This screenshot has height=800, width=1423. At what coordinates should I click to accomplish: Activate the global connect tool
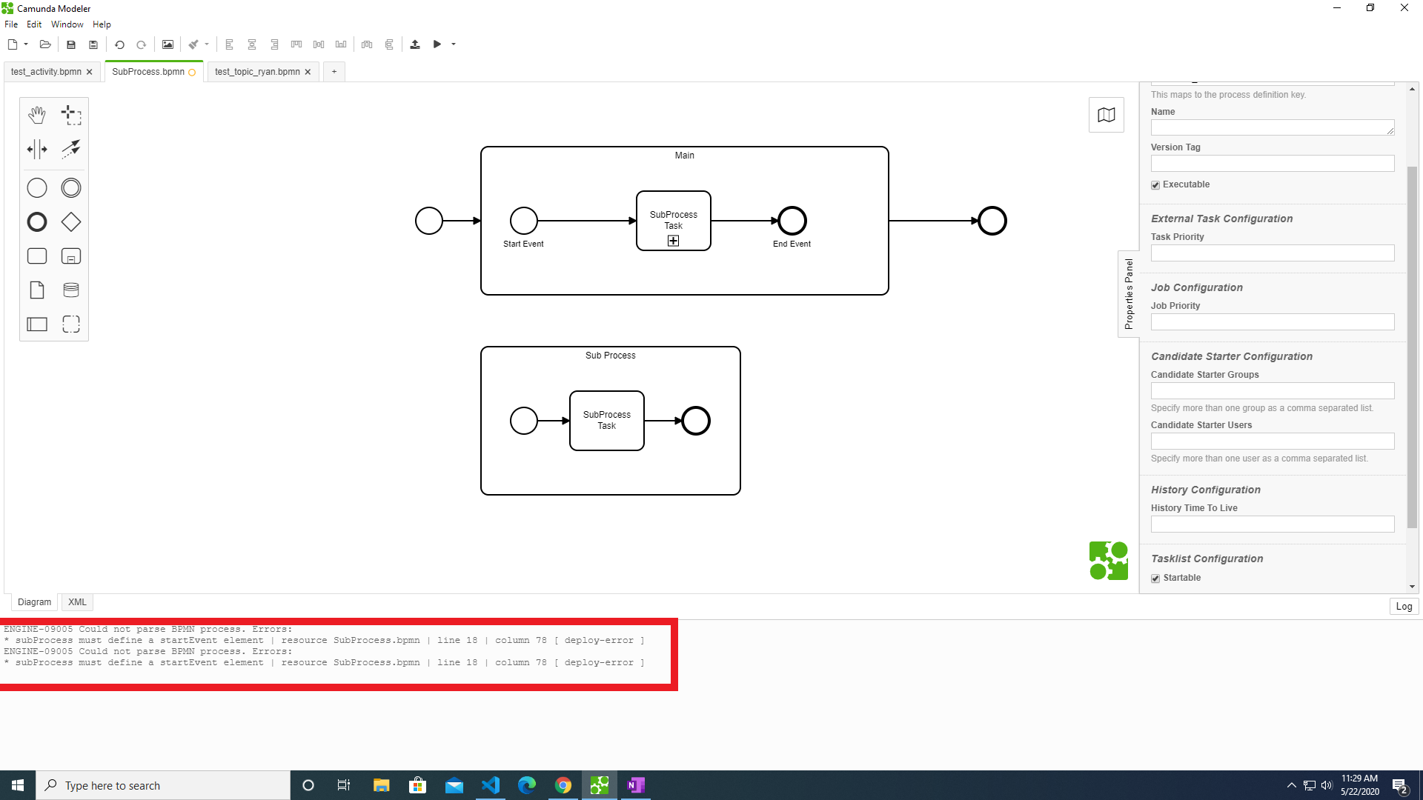click(x=71, y=149)
